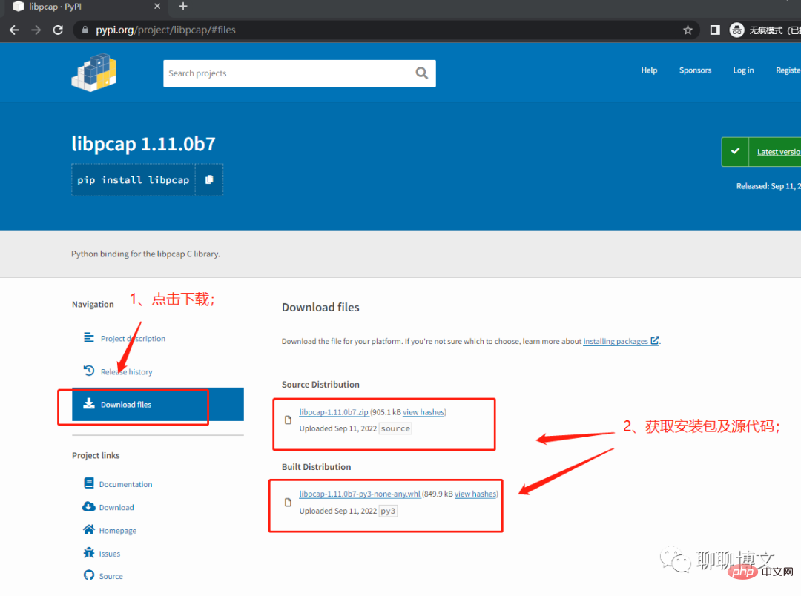This screenshot has width=801, height=596.
Task: Click file icon beside libpcap whl
Action: point(288,503)
